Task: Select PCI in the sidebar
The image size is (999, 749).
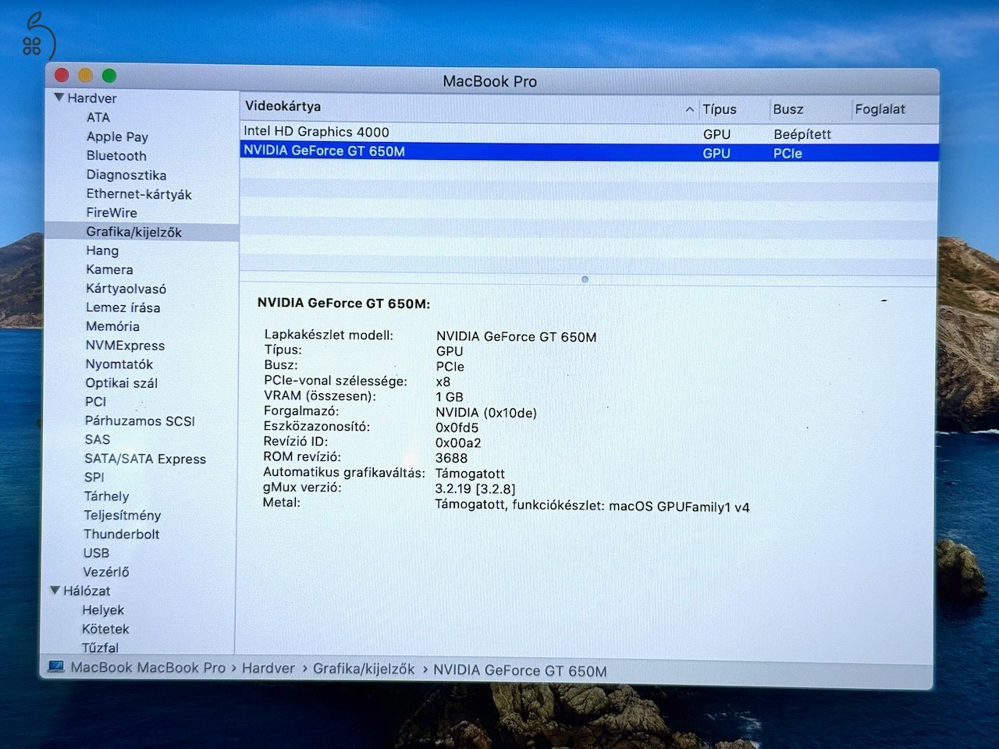Action: click(x=95, y=402)
